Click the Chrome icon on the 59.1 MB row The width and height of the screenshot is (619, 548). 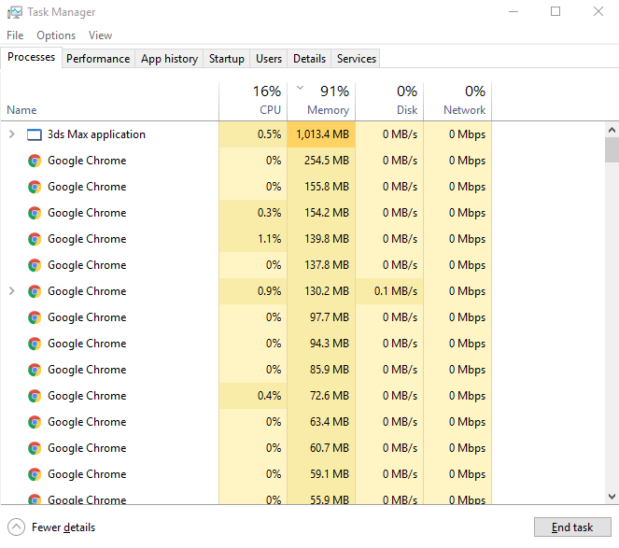[x=35, y=474]
